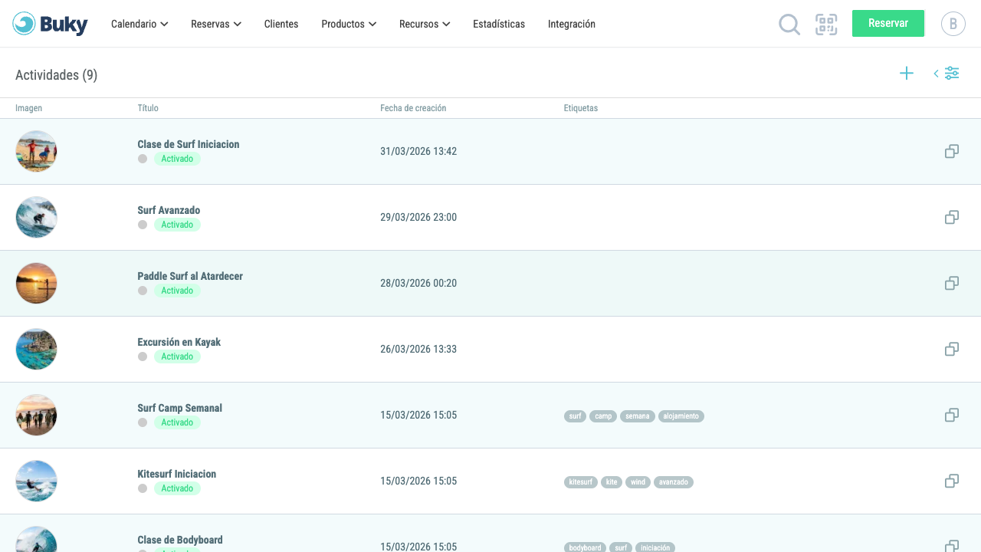Click date 28/03/2026 00:20

pos(418,283)
